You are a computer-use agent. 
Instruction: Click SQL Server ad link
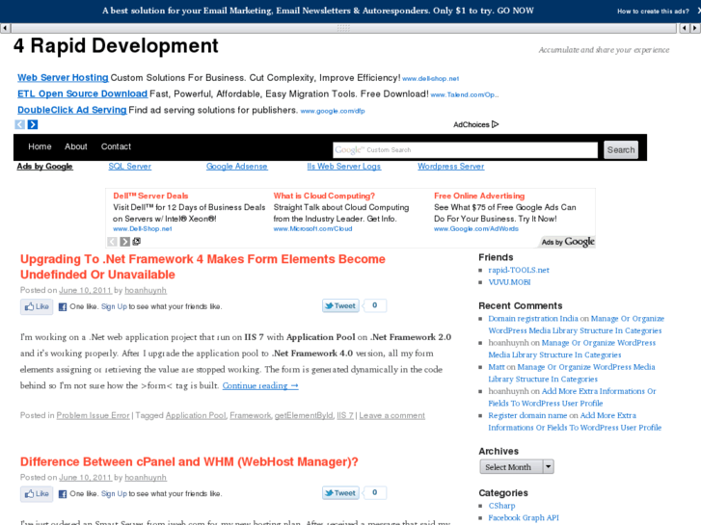click(x=129, y=167)
